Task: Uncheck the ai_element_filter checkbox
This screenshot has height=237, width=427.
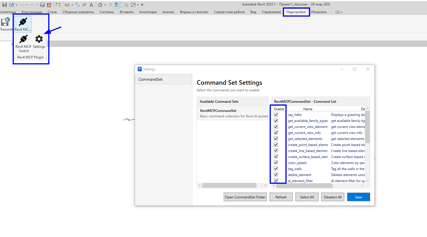Action: 276,181
